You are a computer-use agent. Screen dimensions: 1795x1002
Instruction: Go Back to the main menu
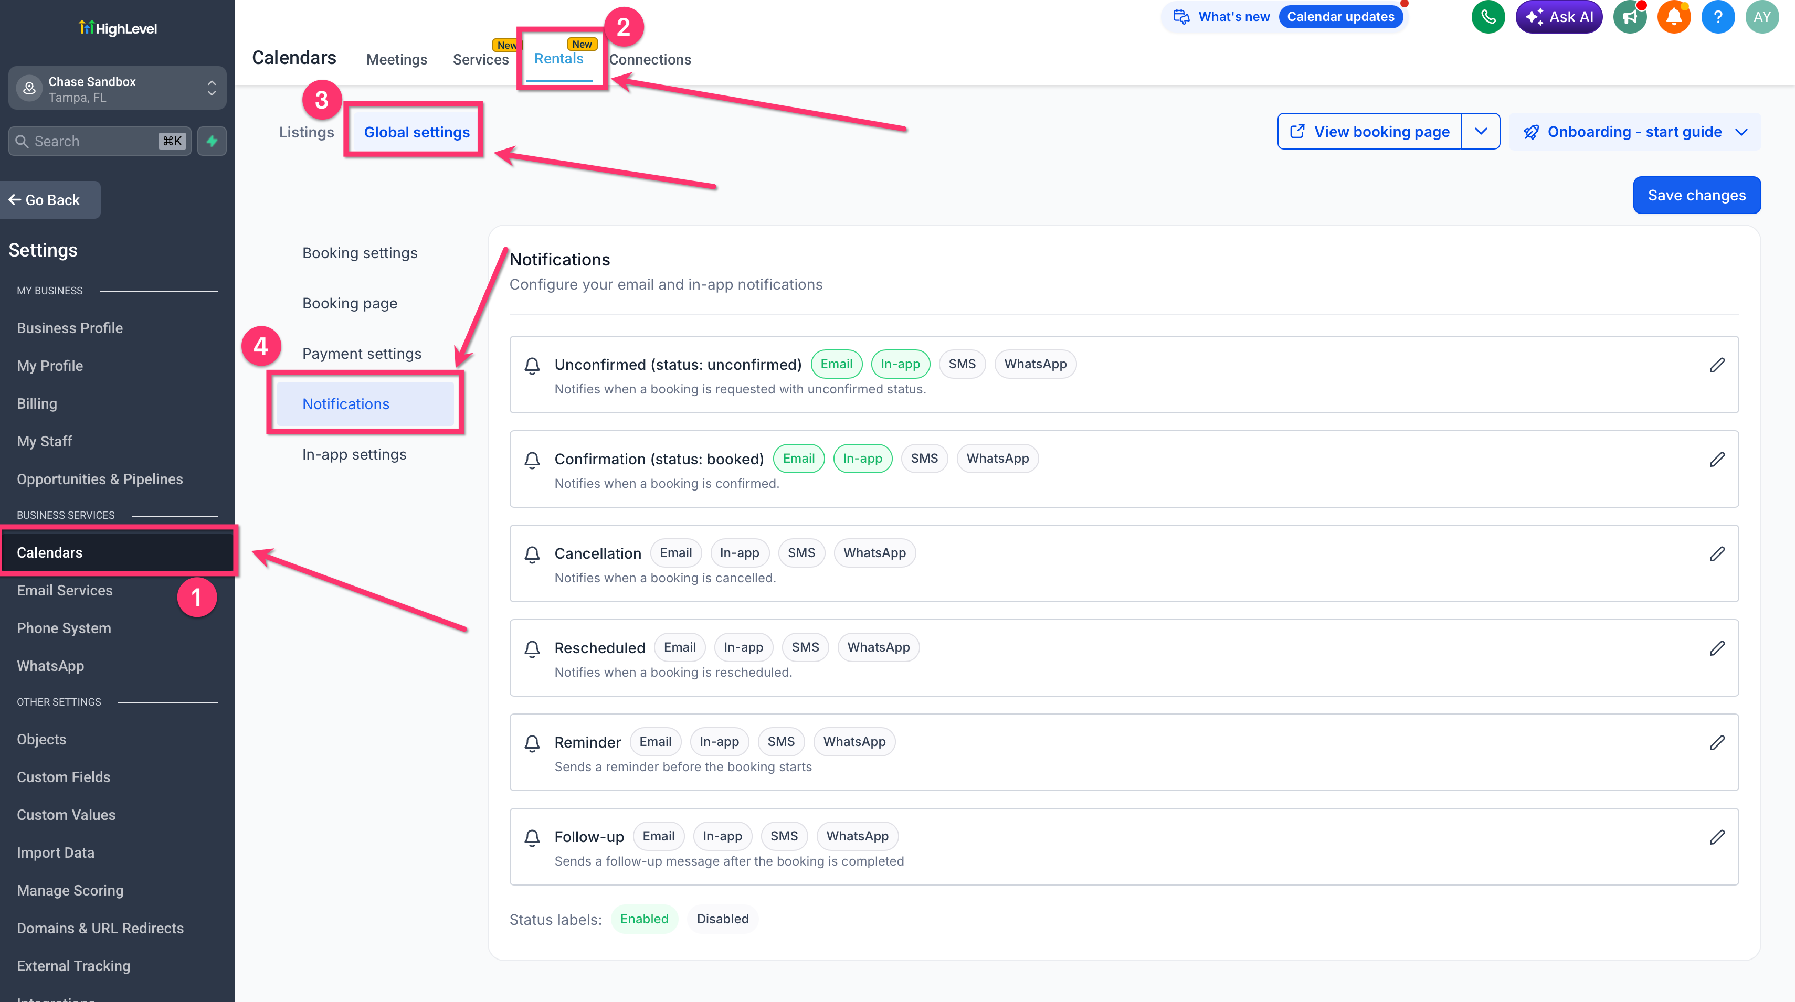click(50, 200)
